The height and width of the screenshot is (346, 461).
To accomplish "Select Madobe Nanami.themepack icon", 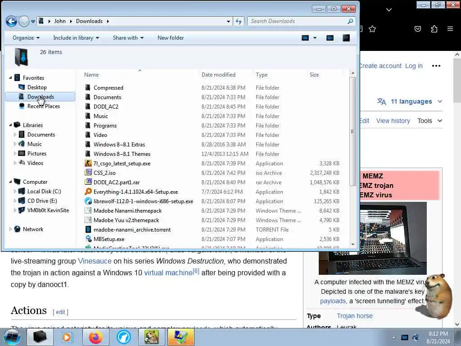I will tap(88, 210).
